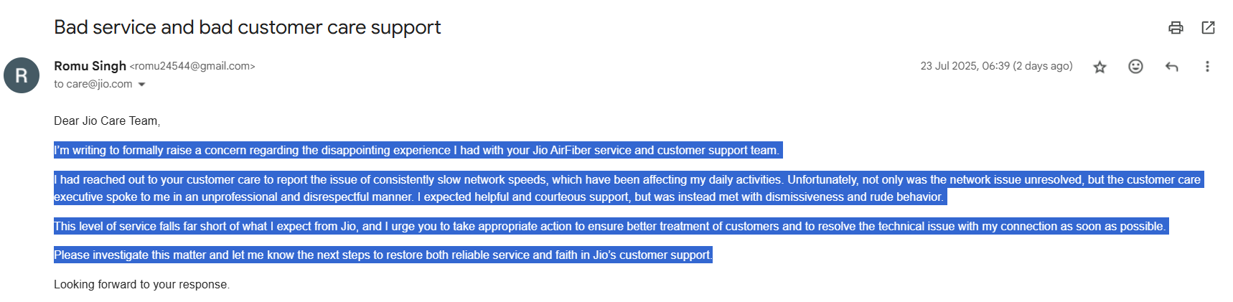Click the reply arrow icon
The width and height of the screenshot is (1233, 302).
pyautogui.click(x=1172, y=67)
